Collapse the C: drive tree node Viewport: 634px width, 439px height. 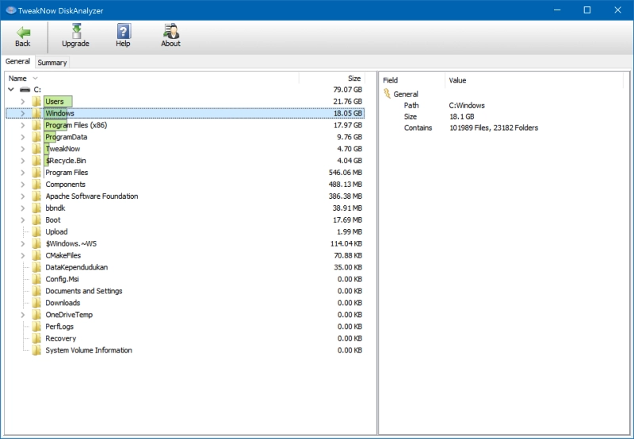tap(11, 90)
